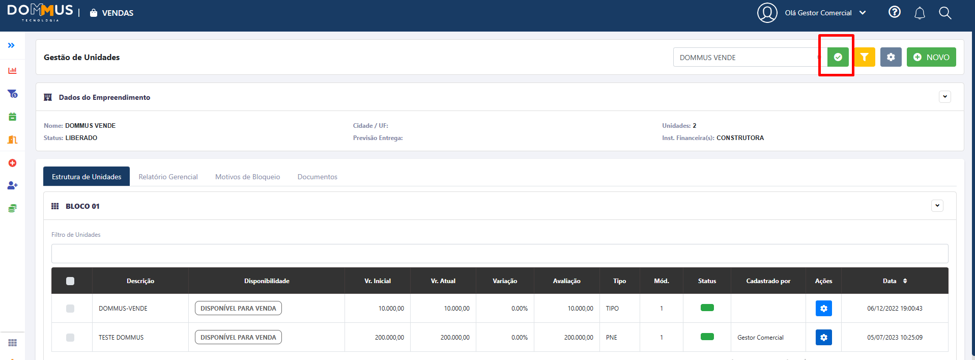Tick the TESTE DOMMUS row checkbox
This screenshot has height=360, width=975.
tap(70, 338)
